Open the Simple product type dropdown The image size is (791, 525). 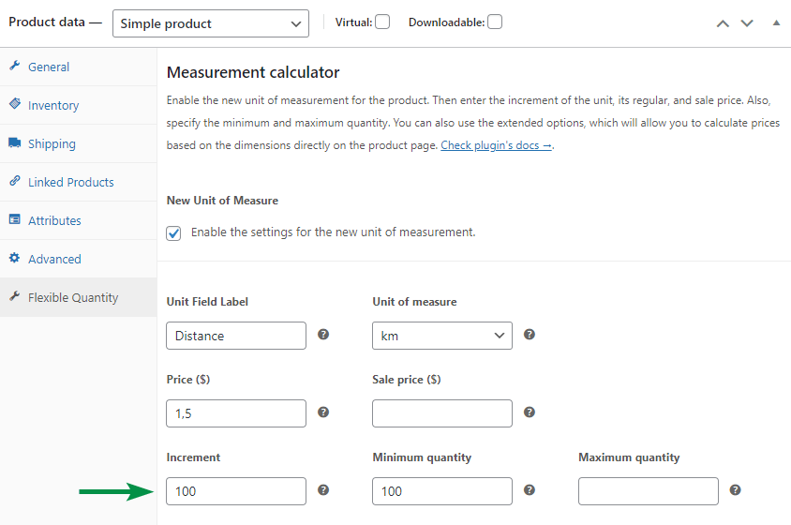[x=211, y=23]
